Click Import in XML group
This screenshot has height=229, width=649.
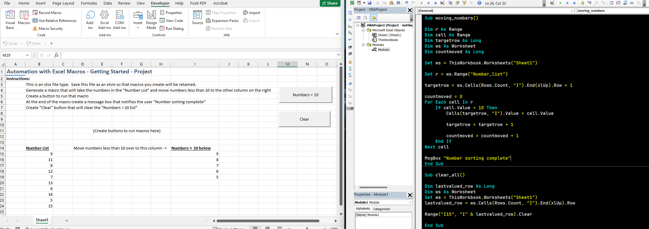click(252, 12)
